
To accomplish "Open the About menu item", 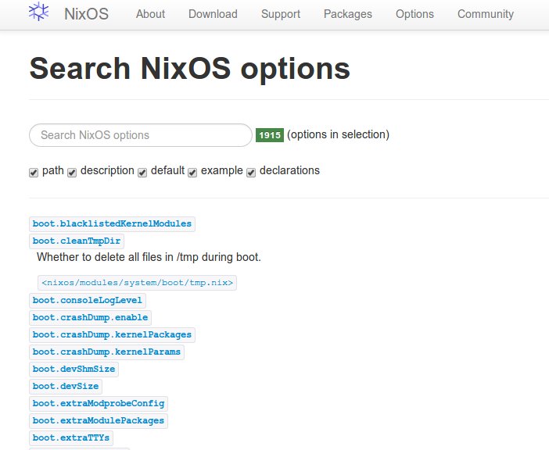I will pos(150,14).
